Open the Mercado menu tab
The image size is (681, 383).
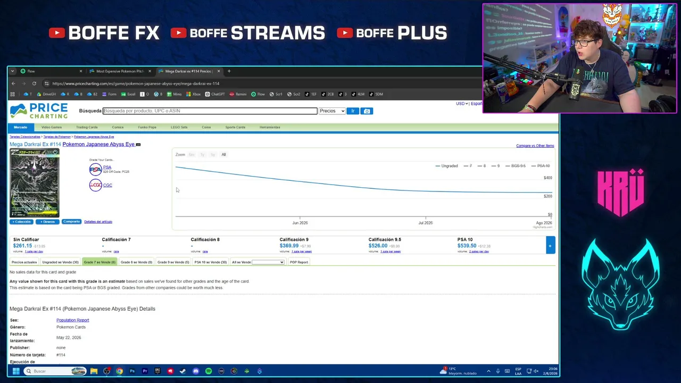pyautogui.click(x=20, y=127)
